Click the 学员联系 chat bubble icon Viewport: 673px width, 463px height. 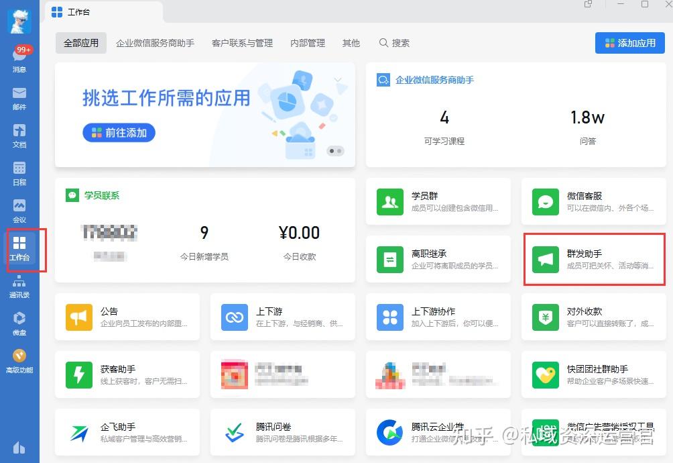point(72,195)
